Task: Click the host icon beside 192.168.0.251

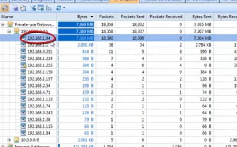Action: [x=23, y=52]
